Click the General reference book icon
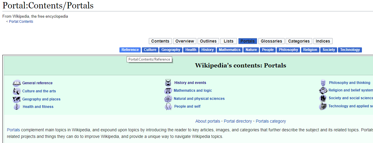Screen dimensions: 373x143 17,83
